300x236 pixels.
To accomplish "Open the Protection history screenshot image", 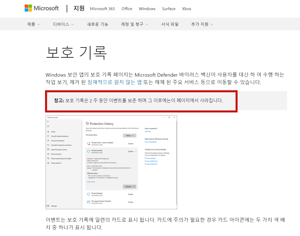I will tap(111, 162).
